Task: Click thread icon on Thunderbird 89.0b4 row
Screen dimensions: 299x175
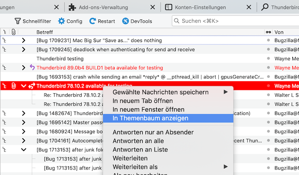Action: (5, 68)
